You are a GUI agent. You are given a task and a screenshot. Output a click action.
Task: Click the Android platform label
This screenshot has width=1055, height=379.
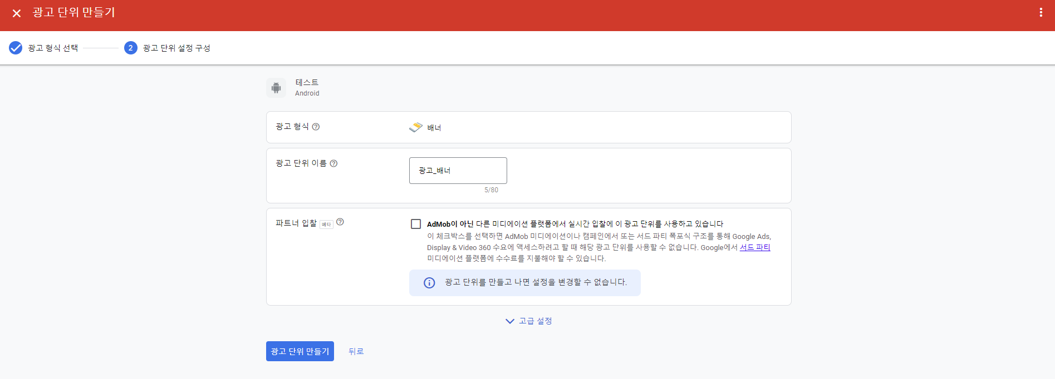click(307, 93)
